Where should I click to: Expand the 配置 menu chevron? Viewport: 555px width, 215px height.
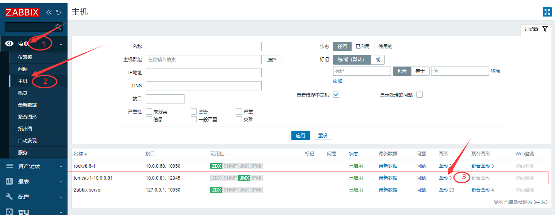point(61,197)
